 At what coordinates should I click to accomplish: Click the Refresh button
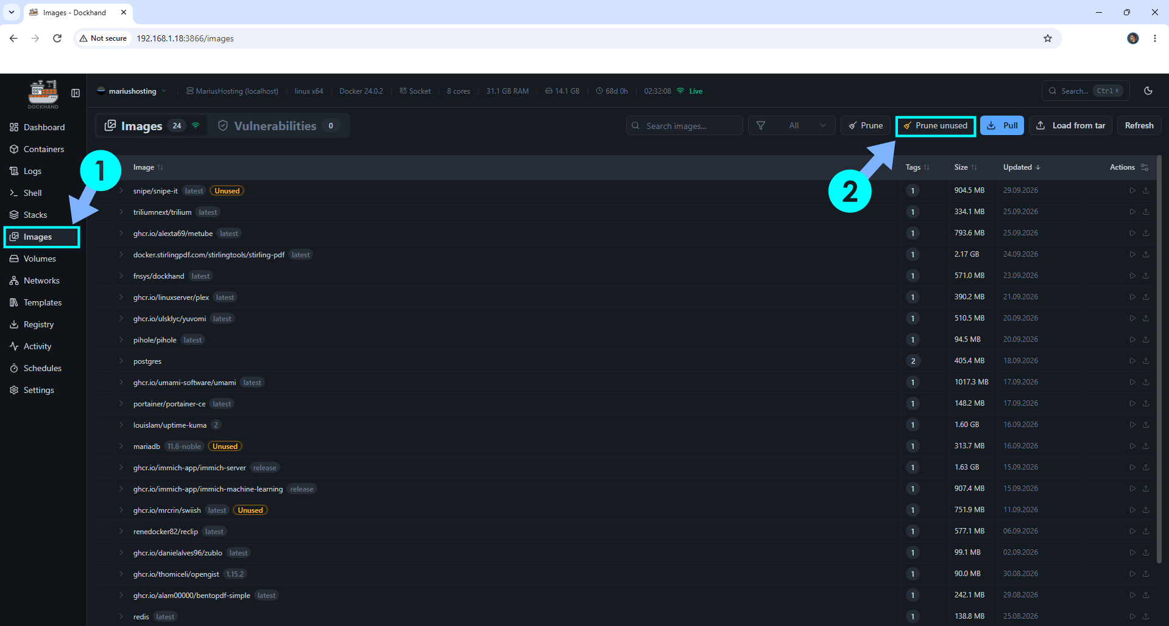1139,125
